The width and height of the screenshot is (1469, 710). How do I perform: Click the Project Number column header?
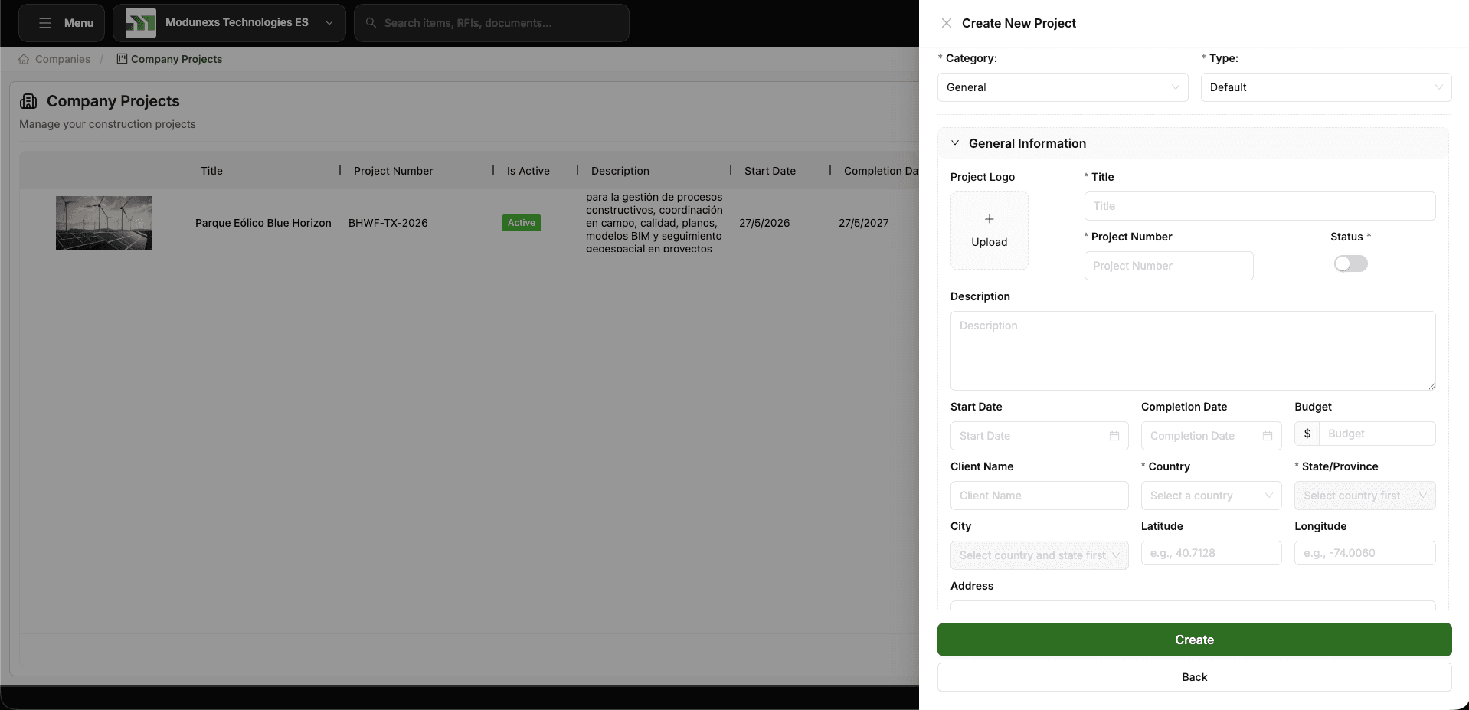[393, 171]
